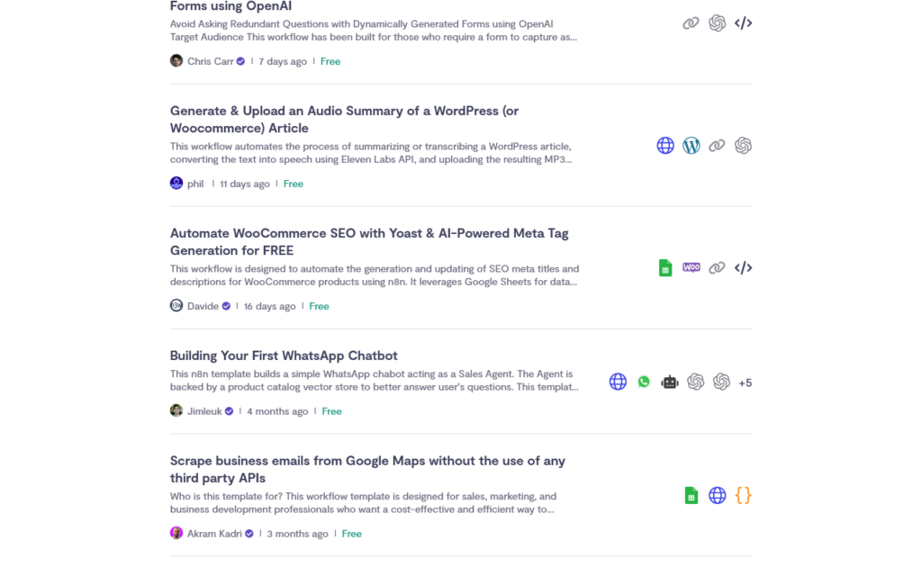This screenshot has height=576, width=922.
Task: Click the Google Sheets icon in scrape emails row
Action: pyautogui.click(x=691, y=496)
